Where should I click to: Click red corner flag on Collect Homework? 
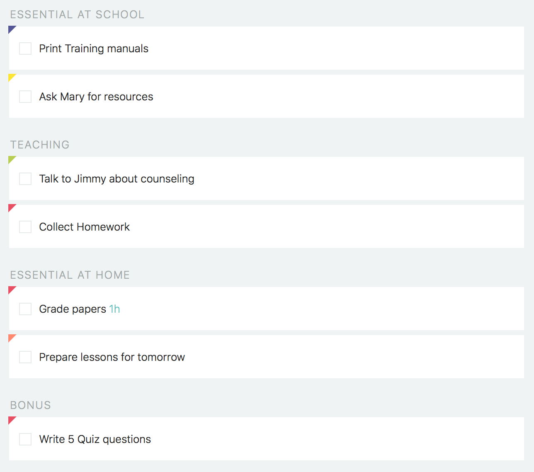pyautogui.click(x=11, y=207)
